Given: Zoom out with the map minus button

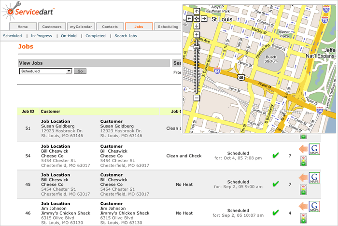Looking at the screenshot, I should coord(197,98).
